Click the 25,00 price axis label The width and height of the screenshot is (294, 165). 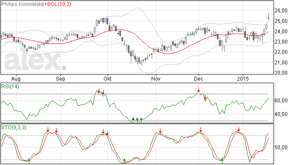click(x=281, y=21)
